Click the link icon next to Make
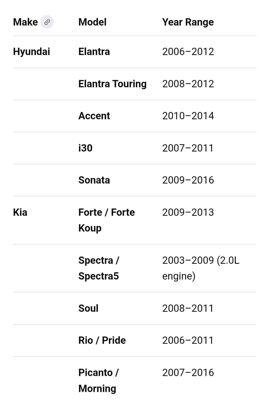This screenshot has height=414, width=259. (x=47, y=22)
